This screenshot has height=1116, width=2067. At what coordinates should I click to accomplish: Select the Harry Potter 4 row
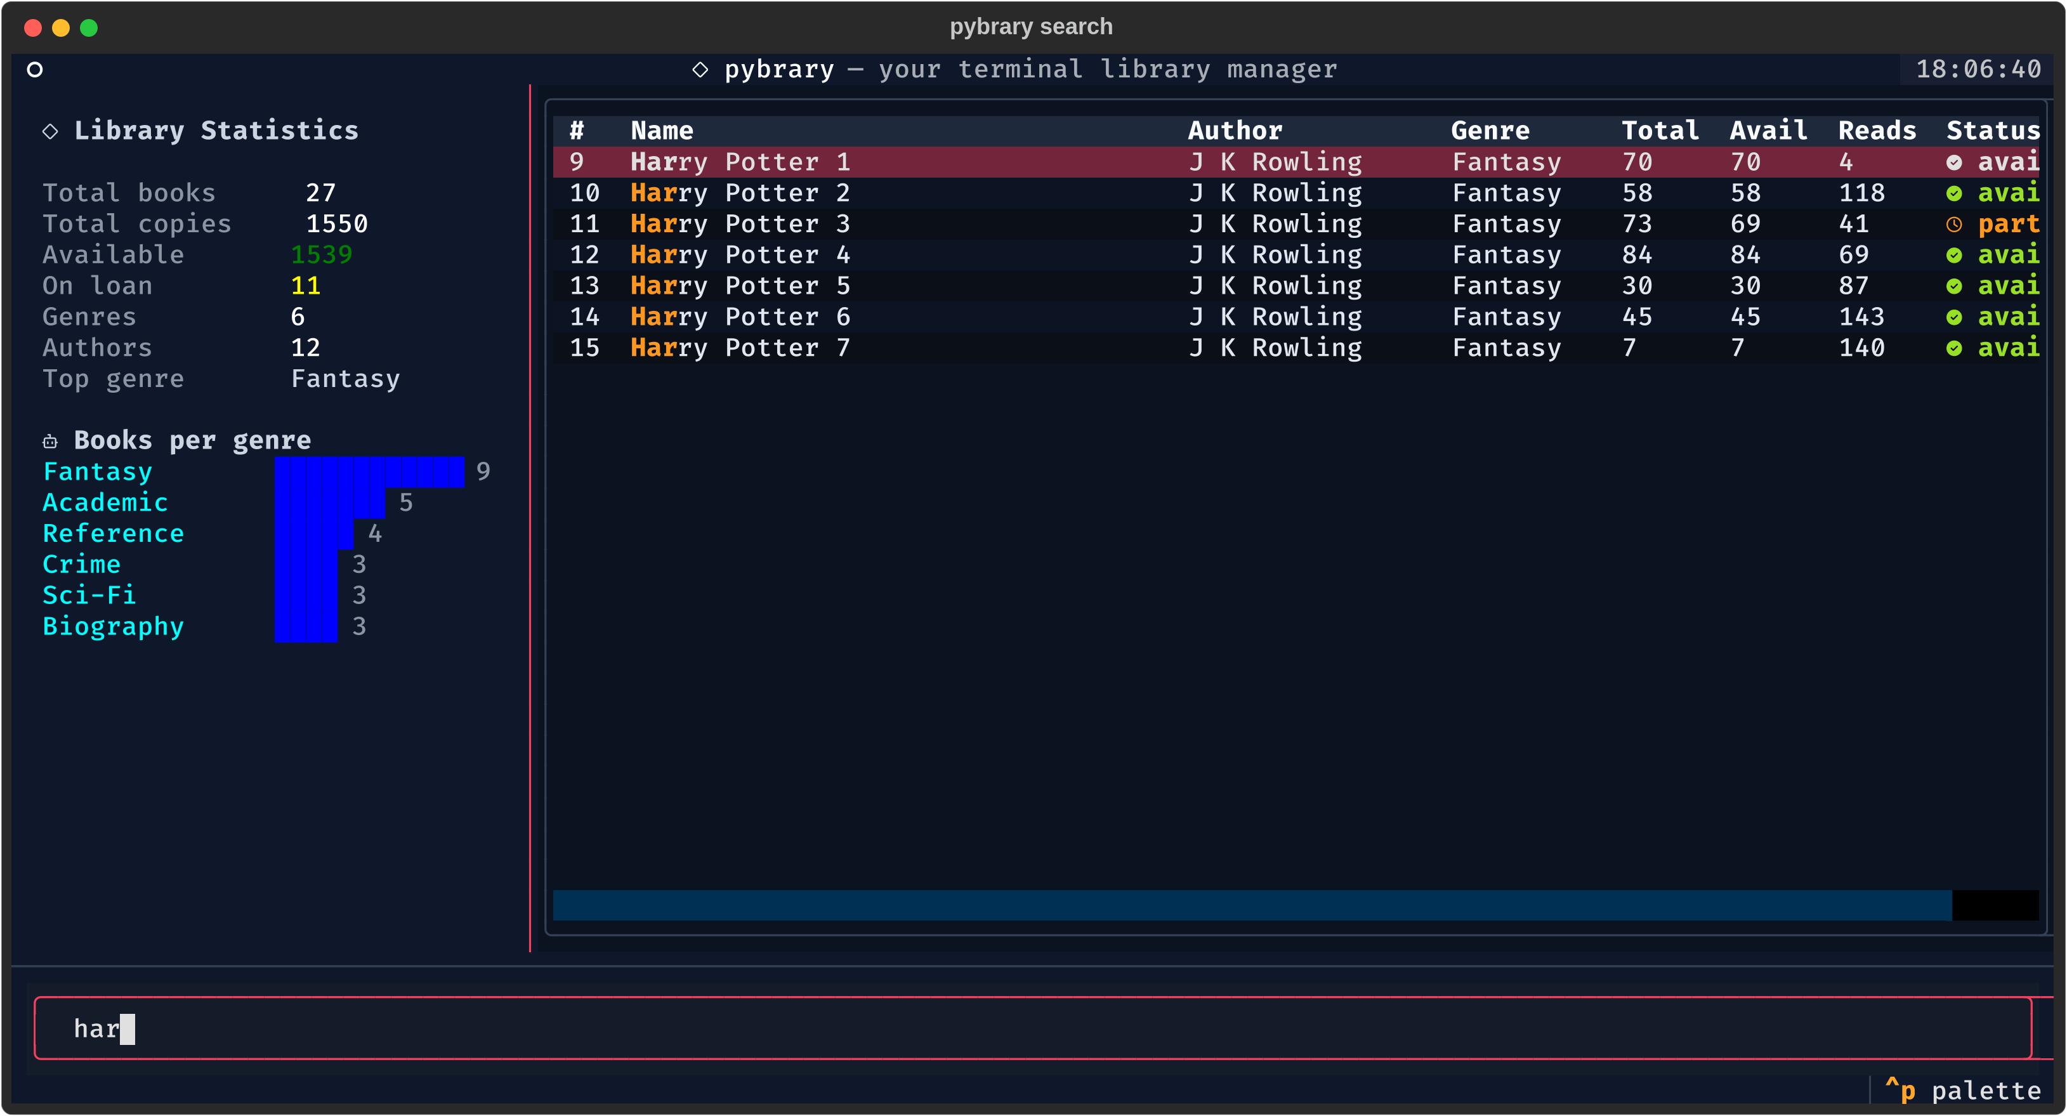1296,255
